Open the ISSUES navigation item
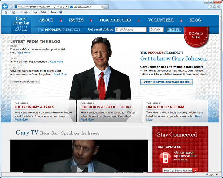Viewport: 223px width, 178px height. pyautogui.click(x=76, y=20)
